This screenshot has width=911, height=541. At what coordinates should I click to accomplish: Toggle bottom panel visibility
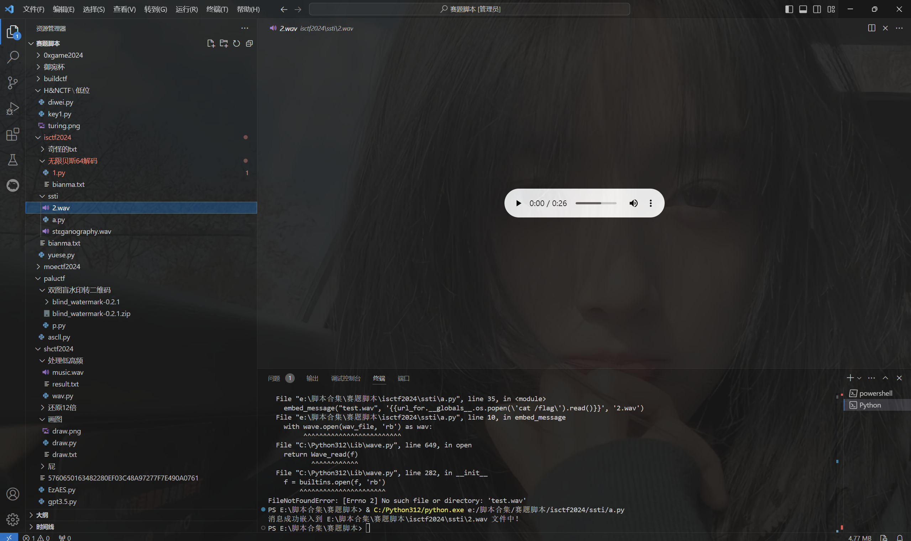pyautogui.click(x=803, y=9)
